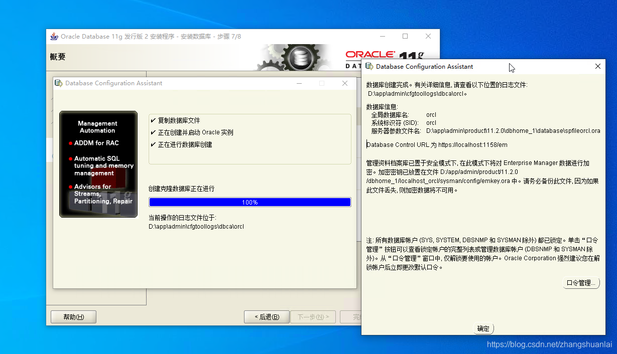Click the progress window's title bar icon
The height and width of the screenshot is (354, 617).
(x=59, y=83)
